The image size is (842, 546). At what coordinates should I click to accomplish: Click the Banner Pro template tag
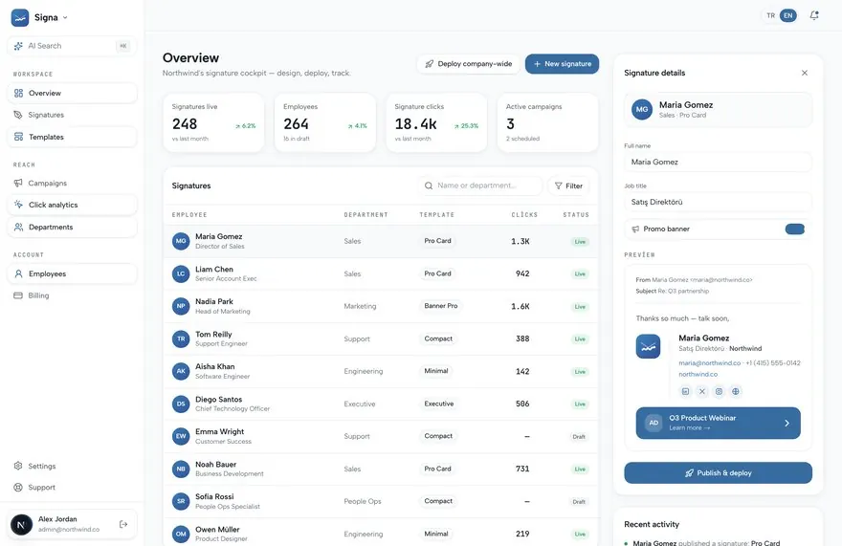point(441,306)
